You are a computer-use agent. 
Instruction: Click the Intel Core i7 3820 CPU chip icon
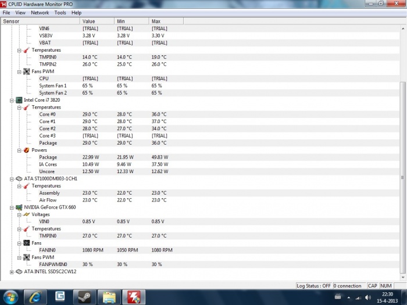(x=19, y=100)
